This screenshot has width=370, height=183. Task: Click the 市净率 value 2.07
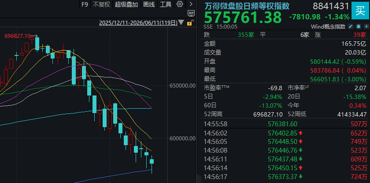click(x=361, y=88)
